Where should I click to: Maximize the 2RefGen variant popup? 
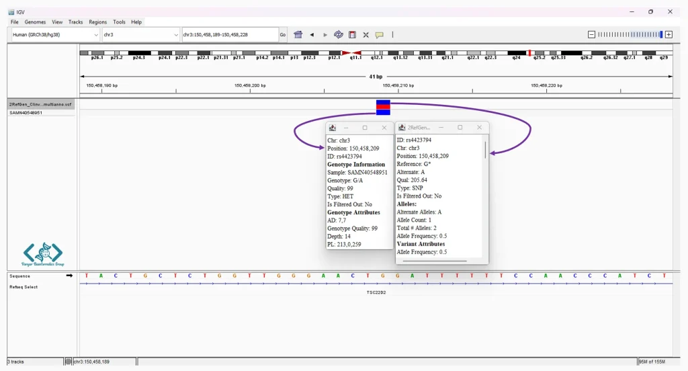(x=460, y=127)
